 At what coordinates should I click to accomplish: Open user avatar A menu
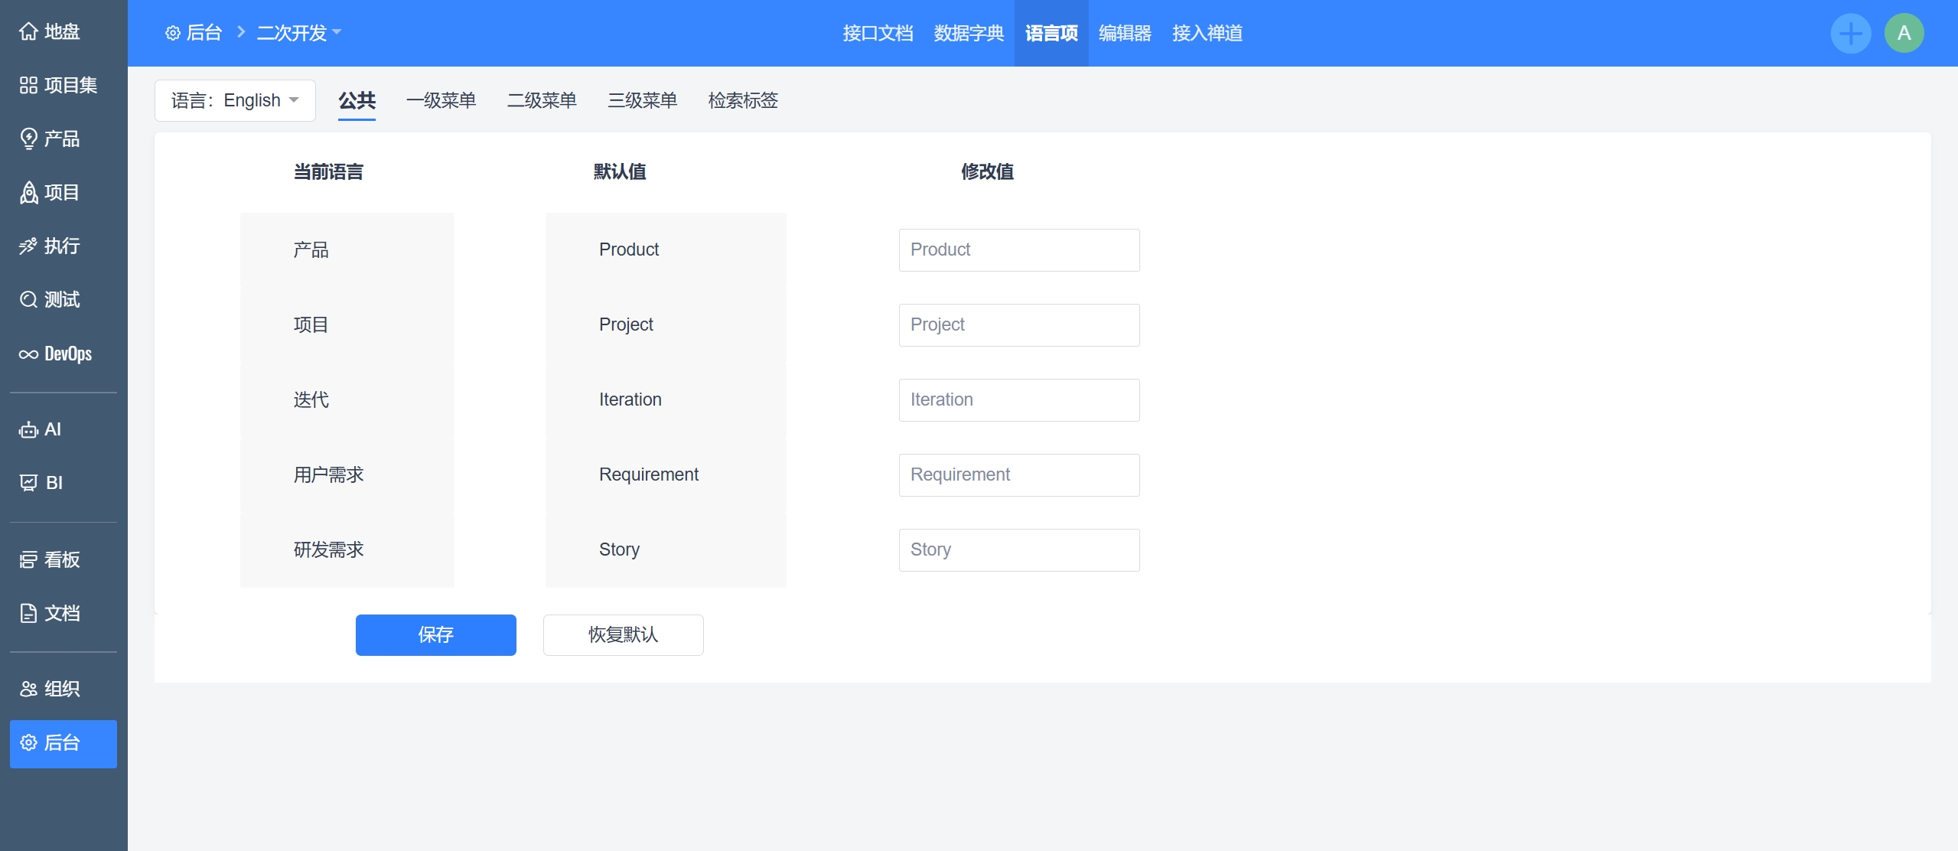pyautogui.click(x=1904, y=33)
